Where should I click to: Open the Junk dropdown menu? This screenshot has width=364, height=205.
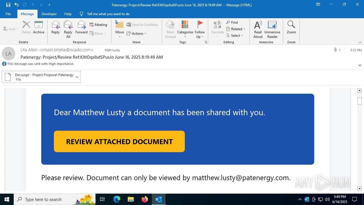(x=11, y=29)
